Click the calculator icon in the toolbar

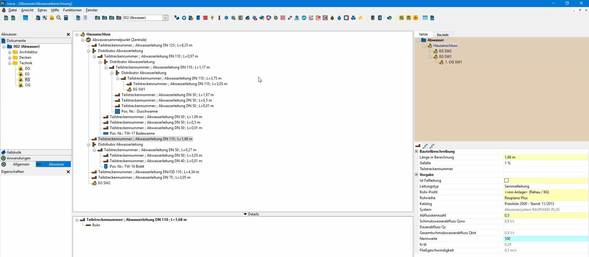tap(66, 18)
